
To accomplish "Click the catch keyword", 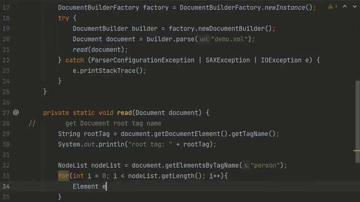I will point(75,60).
